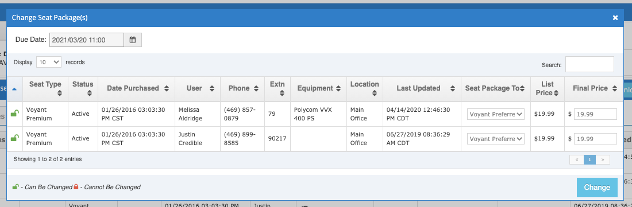Viewport: 632px width, 207px height.
Task: Click the next page pagination arrow
Action: (x=603, y=159)
